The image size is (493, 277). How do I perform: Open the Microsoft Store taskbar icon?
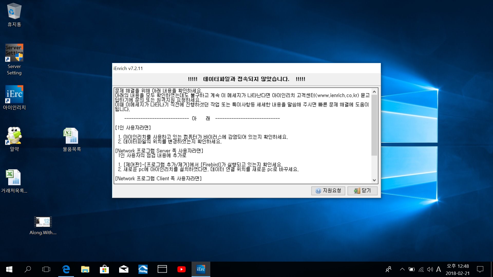click(x=104, y=269)
